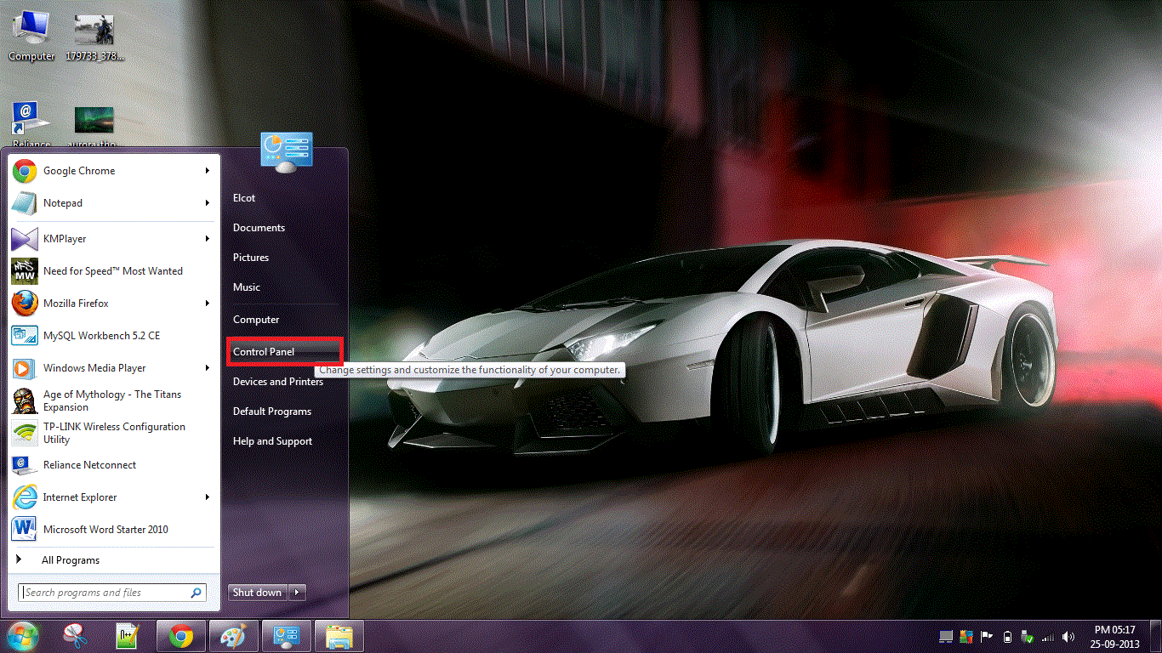Launch Notepad++ from the taskbar
This screenshot has width=1162, height=653.
coord(128,636)
